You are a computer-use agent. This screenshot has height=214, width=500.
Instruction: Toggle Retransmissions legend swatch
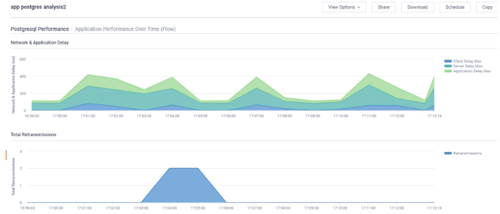(447, 154)
